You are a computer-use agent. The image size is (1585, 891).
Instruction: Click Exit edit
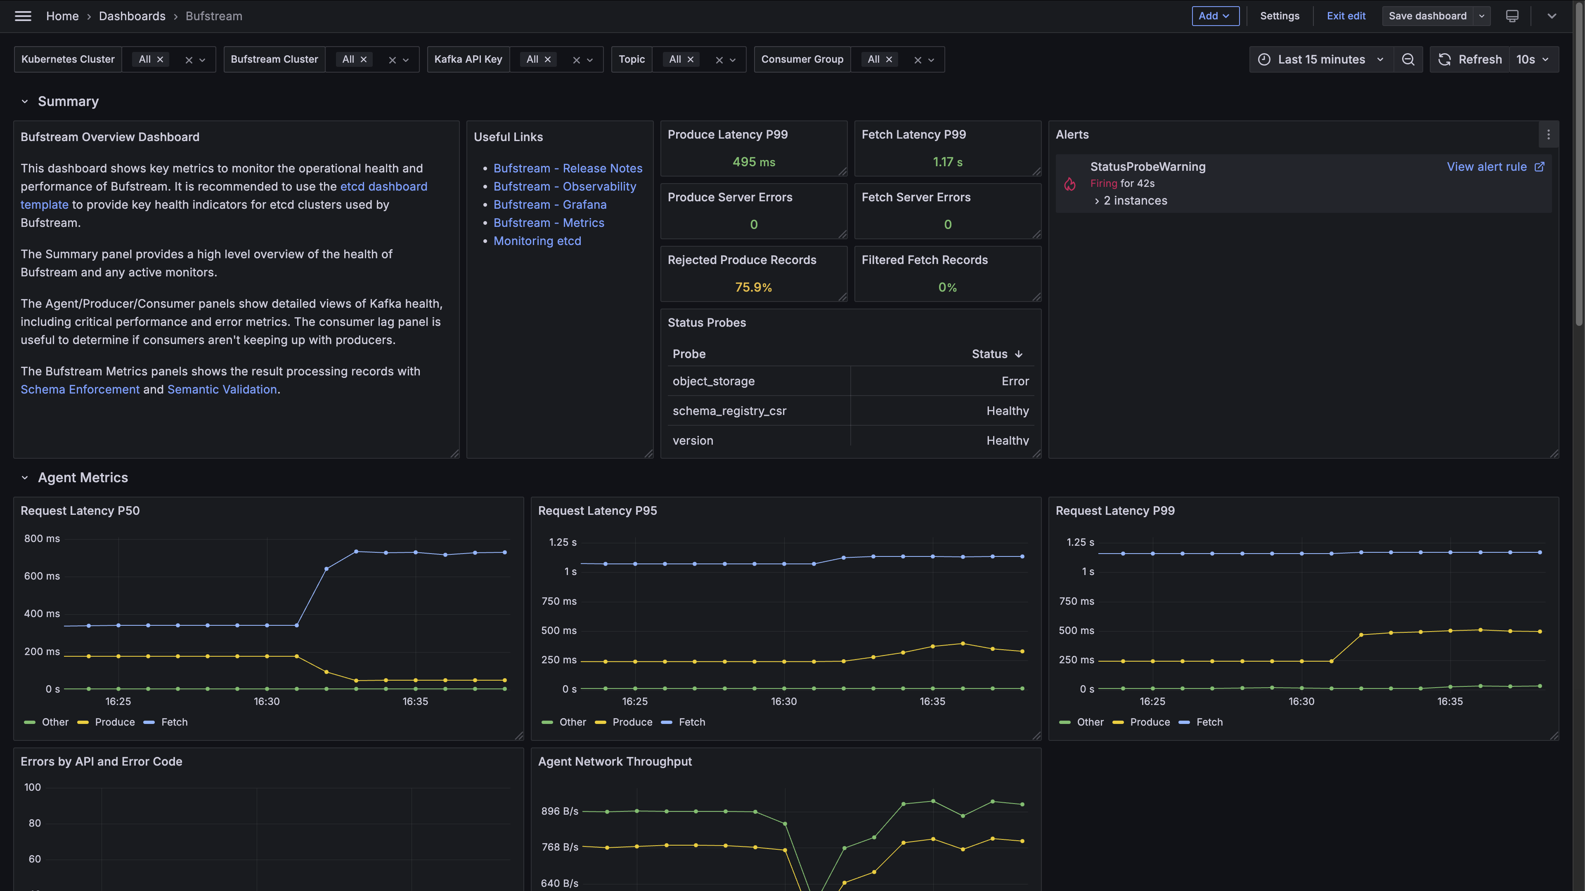(1346, 16)
